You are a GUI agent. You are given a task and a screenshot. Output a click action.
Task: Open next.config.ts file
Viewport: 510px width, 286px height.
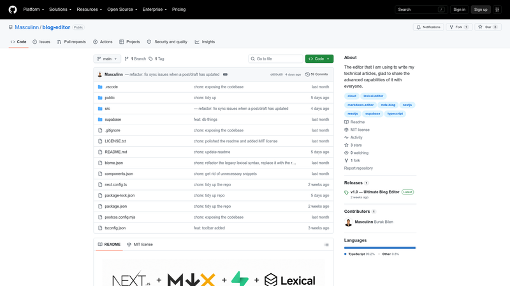pyautogui.click(x=116, y=184)
